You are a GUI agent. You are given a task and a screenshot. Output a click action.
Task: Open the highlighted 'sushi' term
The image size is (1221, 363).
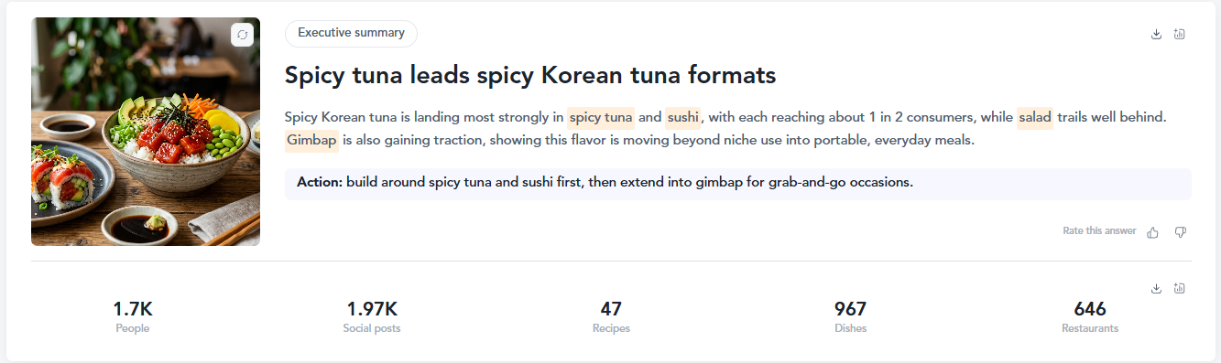(682, 118)
